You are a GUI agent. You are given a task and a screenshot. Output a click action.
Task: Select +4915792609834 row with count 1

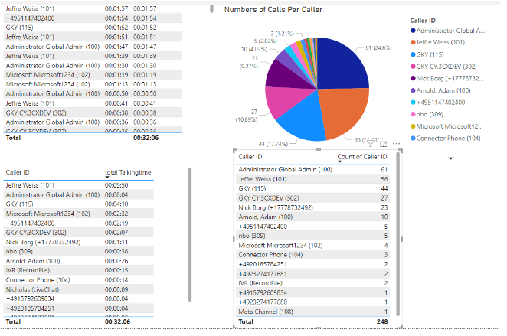tap(313, 292)
